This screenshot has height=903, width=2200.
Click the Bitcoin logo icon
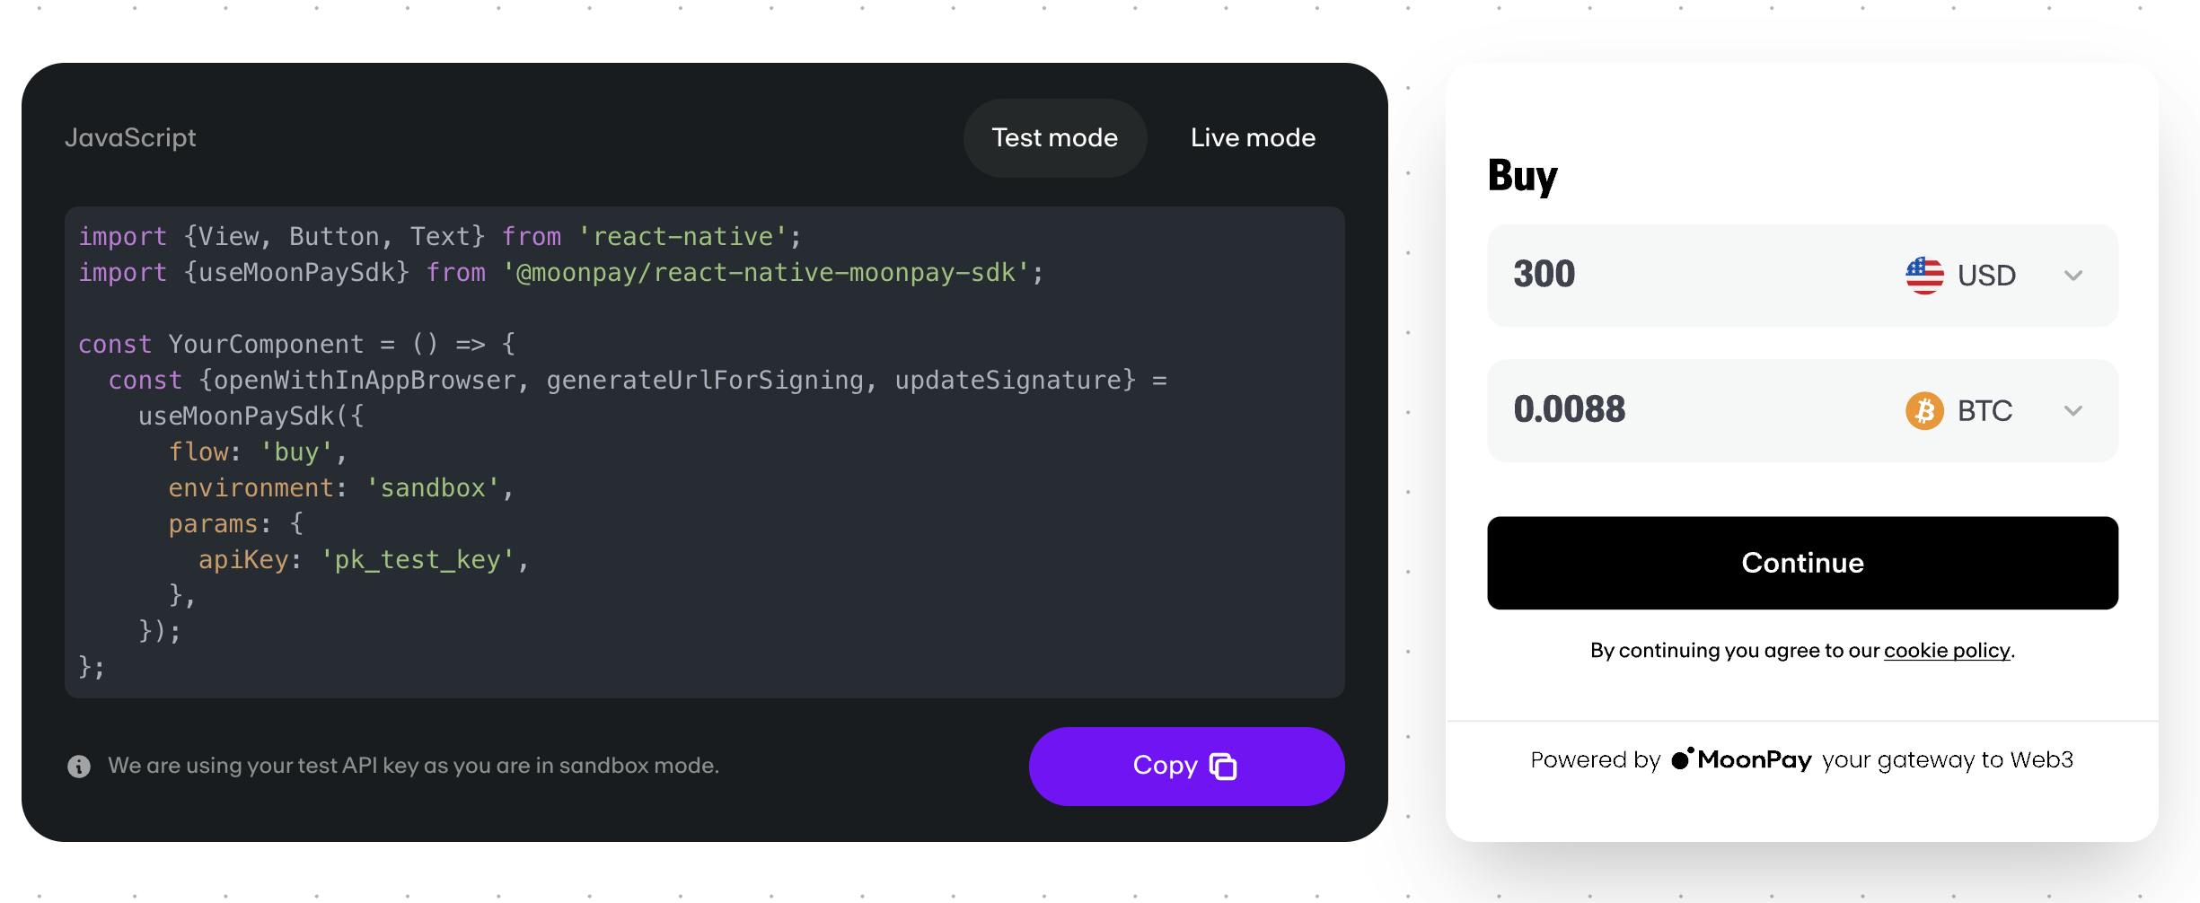pos(1924,411)
